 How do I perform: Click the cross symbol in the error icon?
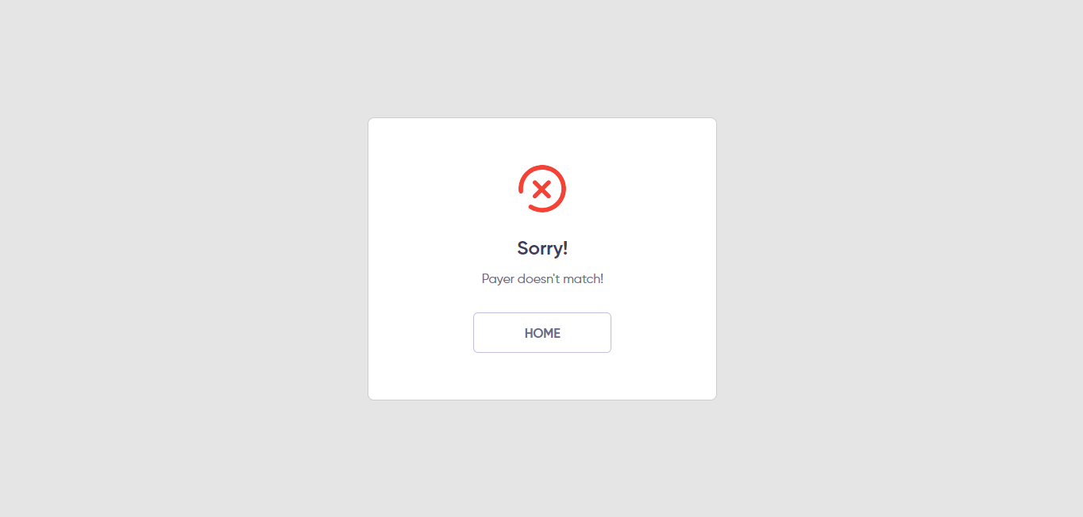(x=541, y=189)
